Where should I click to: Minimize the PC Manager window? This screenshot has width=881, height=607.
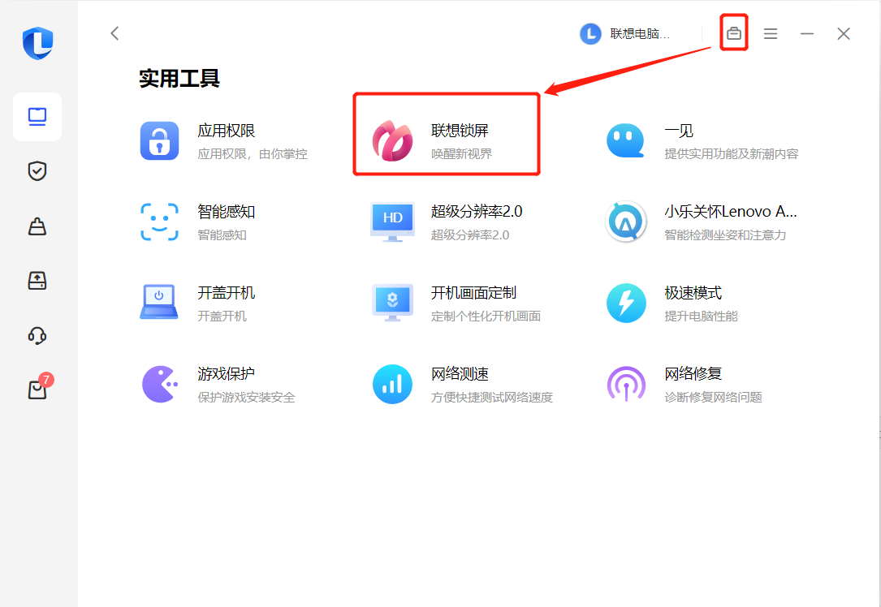pyautogui.click(x=807, y=34)
